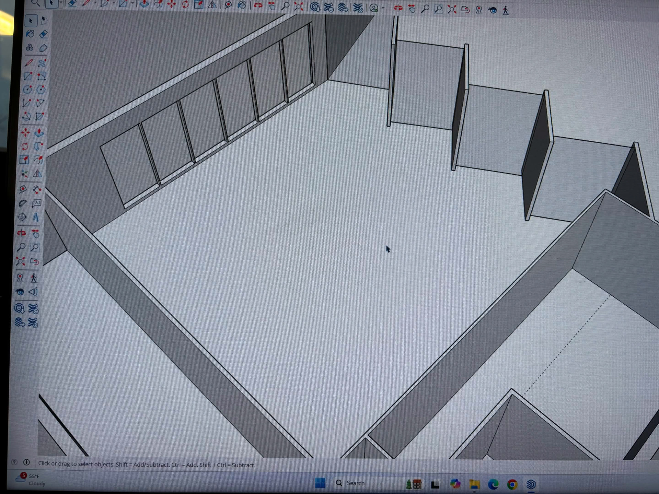The image size is (659, 494).
Task: Select the Tag tool in left toolbar
Action: tap(43, 48)
